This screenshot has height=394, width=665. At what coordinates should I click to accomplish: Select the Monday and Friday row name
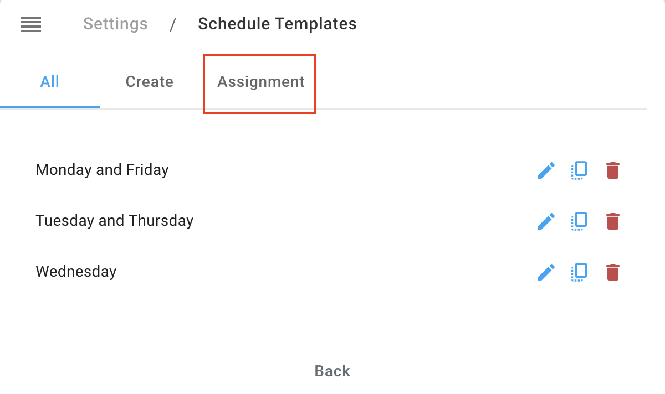tap(102, 169)
